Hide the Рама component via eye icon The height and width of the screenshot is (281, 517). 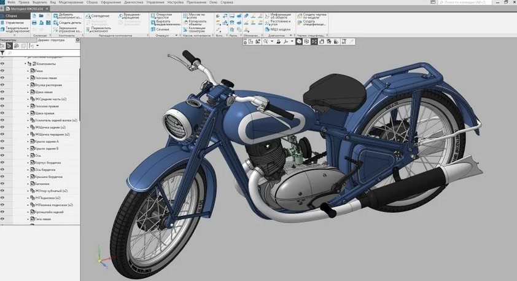(3, 71)
